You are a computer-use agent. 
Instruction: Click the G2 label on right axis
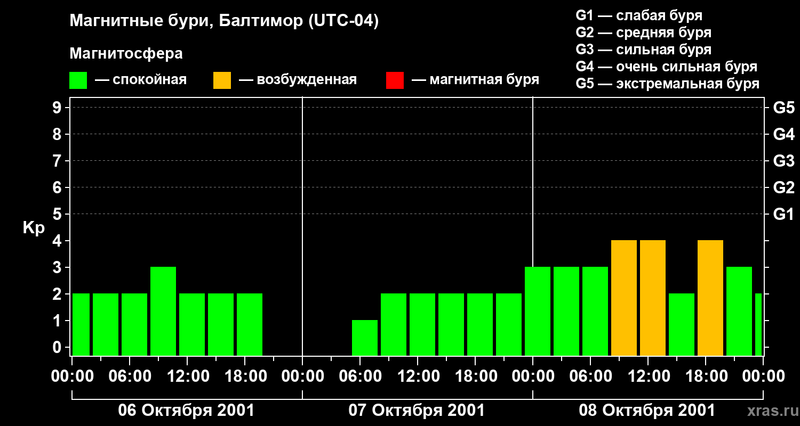click(783, 188)
